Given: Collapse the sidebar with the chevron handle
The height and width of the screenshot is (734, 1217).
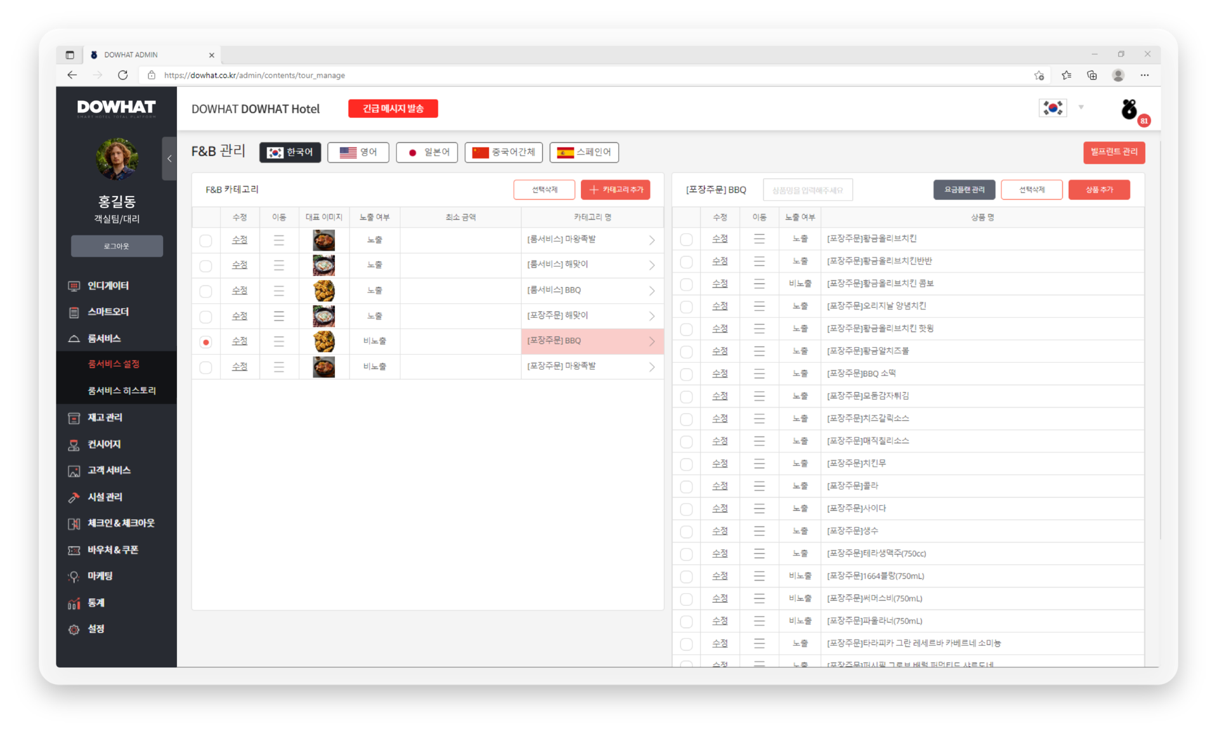Looking at the screenshot, I should click(x=169, y=159).
